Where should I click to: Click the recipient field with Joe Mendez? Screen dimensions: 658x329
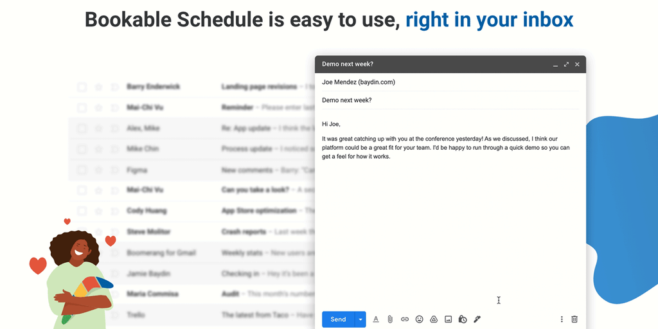(x=450, y=82)
